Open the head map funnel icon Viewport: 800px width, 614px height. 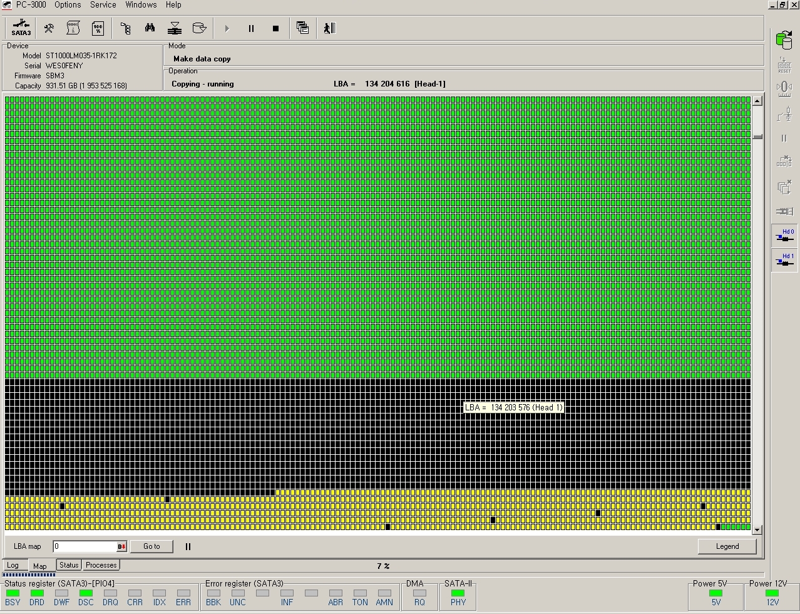tap(175, 28)
